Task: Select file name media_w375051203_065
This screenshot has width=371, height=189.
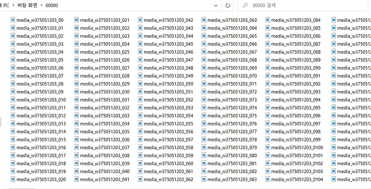Action: (x=232, y=36)
